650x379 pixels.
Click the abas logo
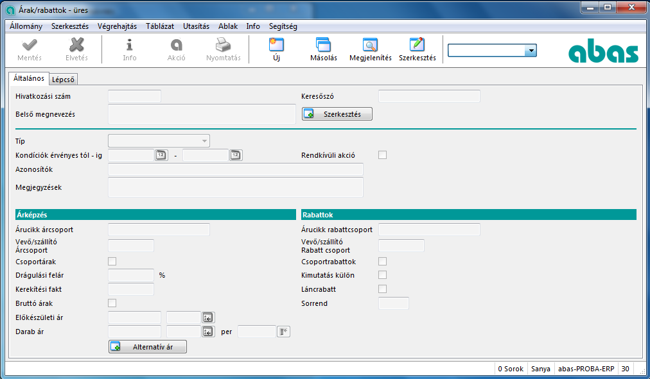click(604, 51)
